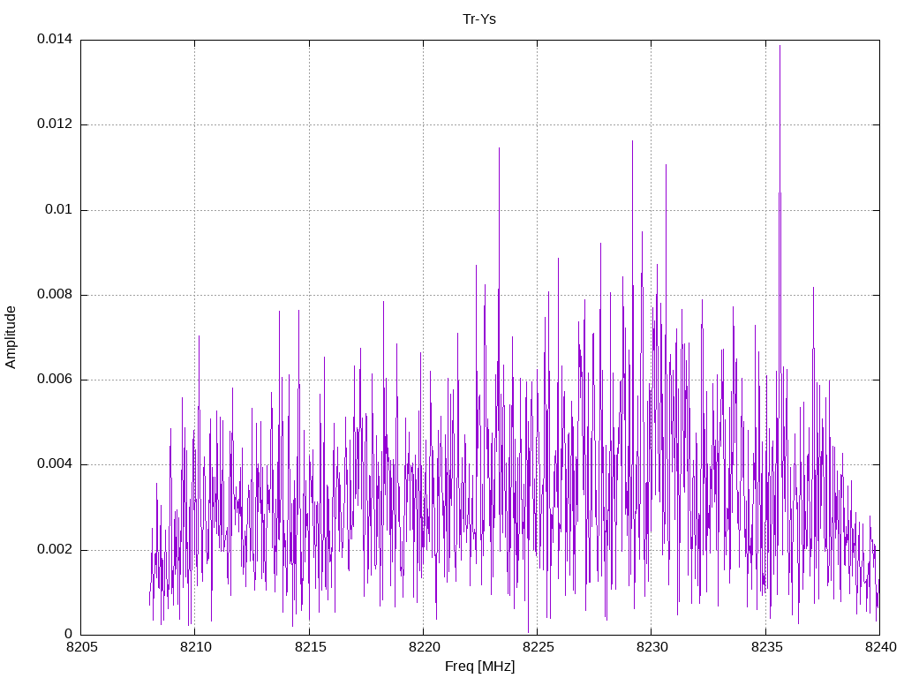The image size is (904, 678).
Task: Select the y-axis tick label 0
Action: click(69, 634)
